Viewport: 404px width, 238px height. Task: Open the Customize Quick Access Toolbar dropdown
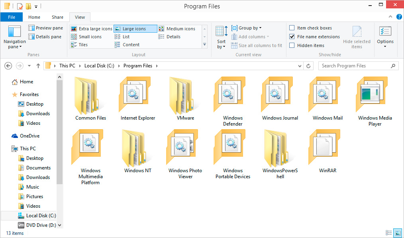coord(36,6)
